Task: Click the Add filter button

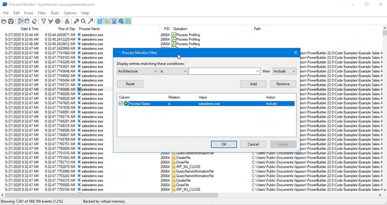Action: click(x=253, y=84)
